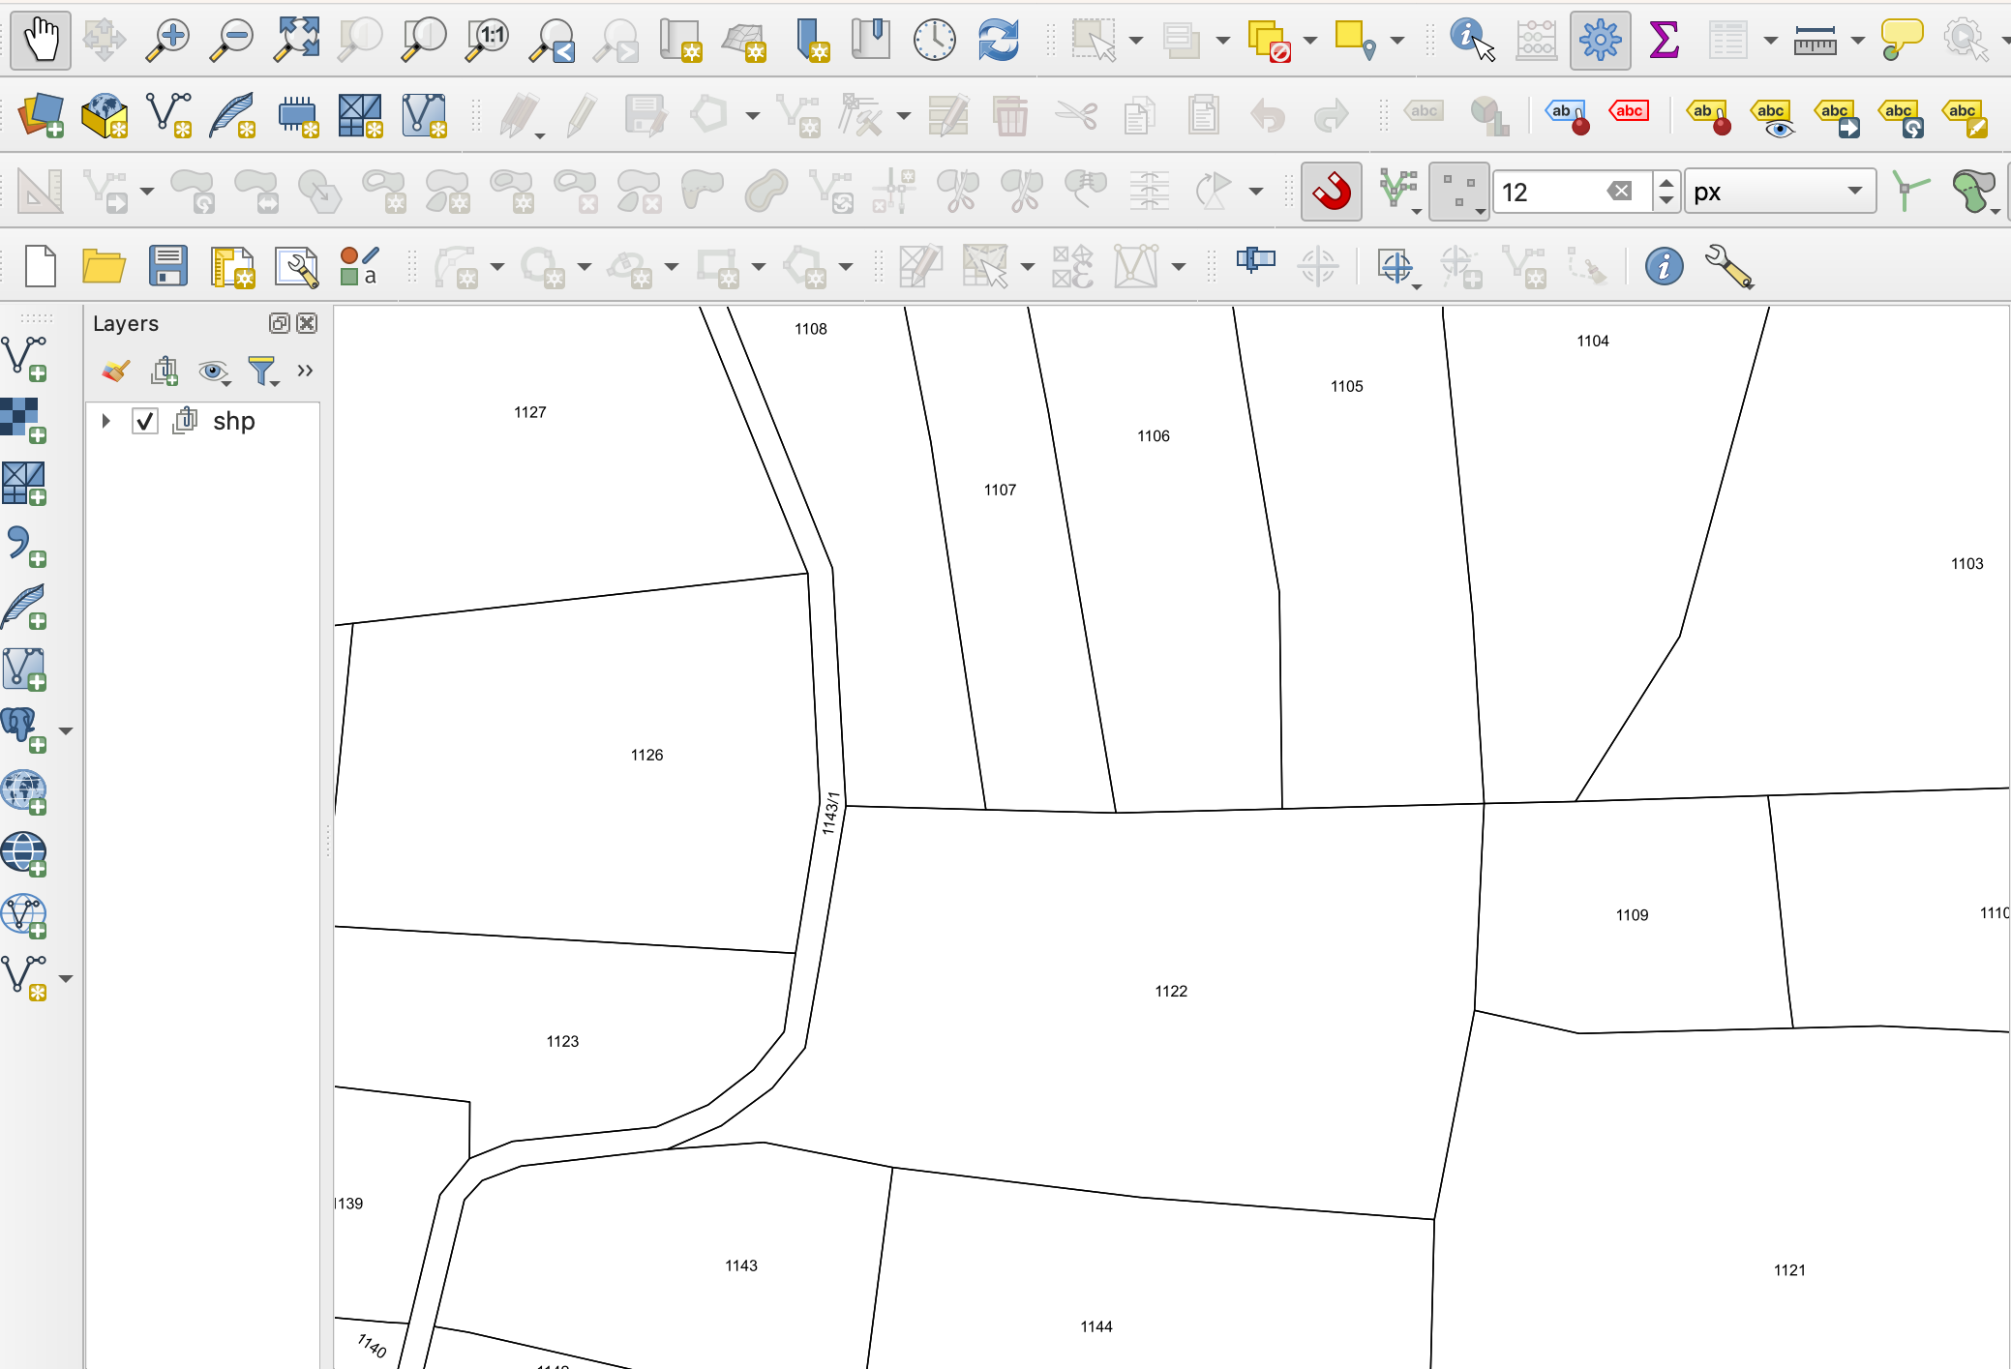Clear the snapping tolerance value
The width and height of the screenshot is (2011, 1369).
[1620, 192]
